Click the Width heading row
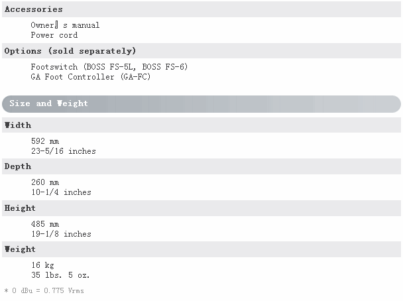 [x=201, y=125]
